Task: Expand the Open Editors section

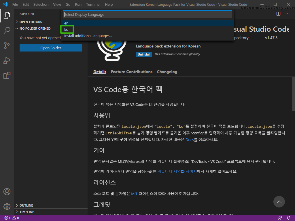Action: click(x=31, y=22)
